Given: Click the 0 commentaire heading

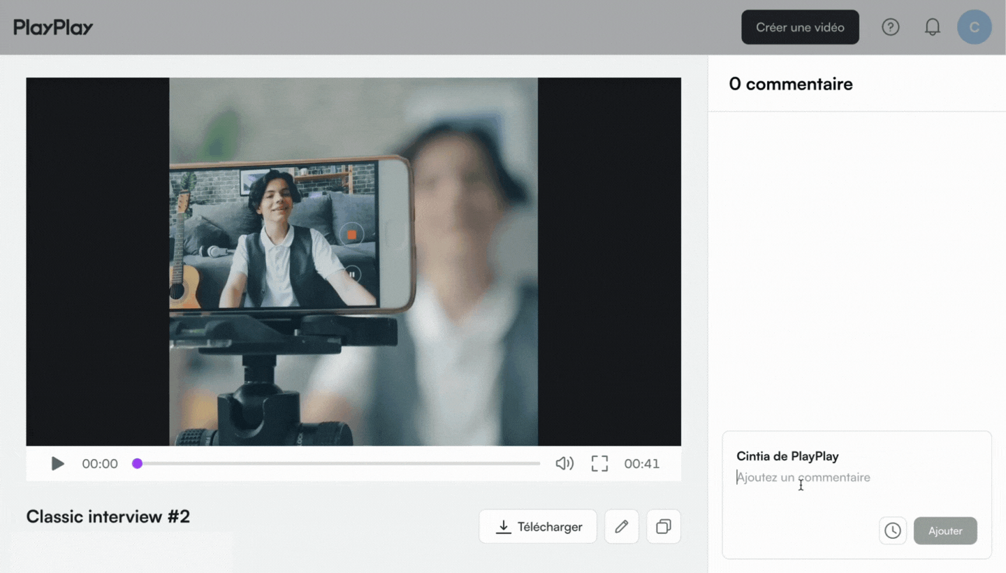Looking at the screenshot, I should (x=791, y=85).
